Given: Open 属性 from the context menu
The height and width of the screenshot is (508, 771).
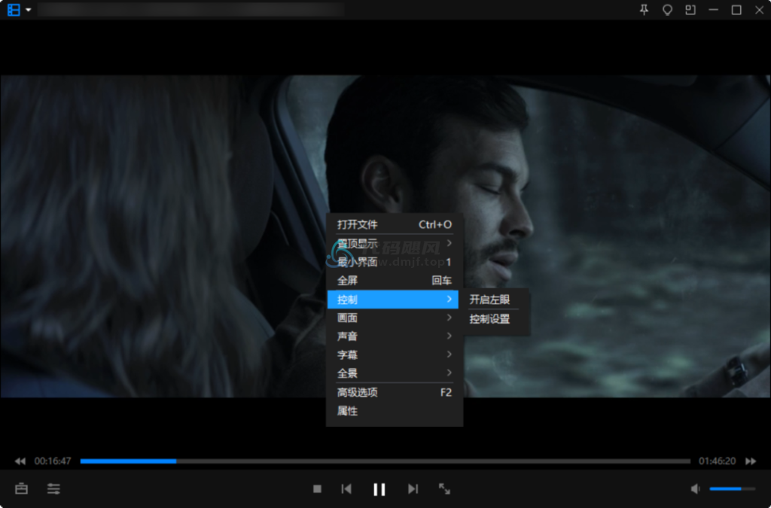Looking at the screenshot, I should pyautogui.click(x=394, y=411).
